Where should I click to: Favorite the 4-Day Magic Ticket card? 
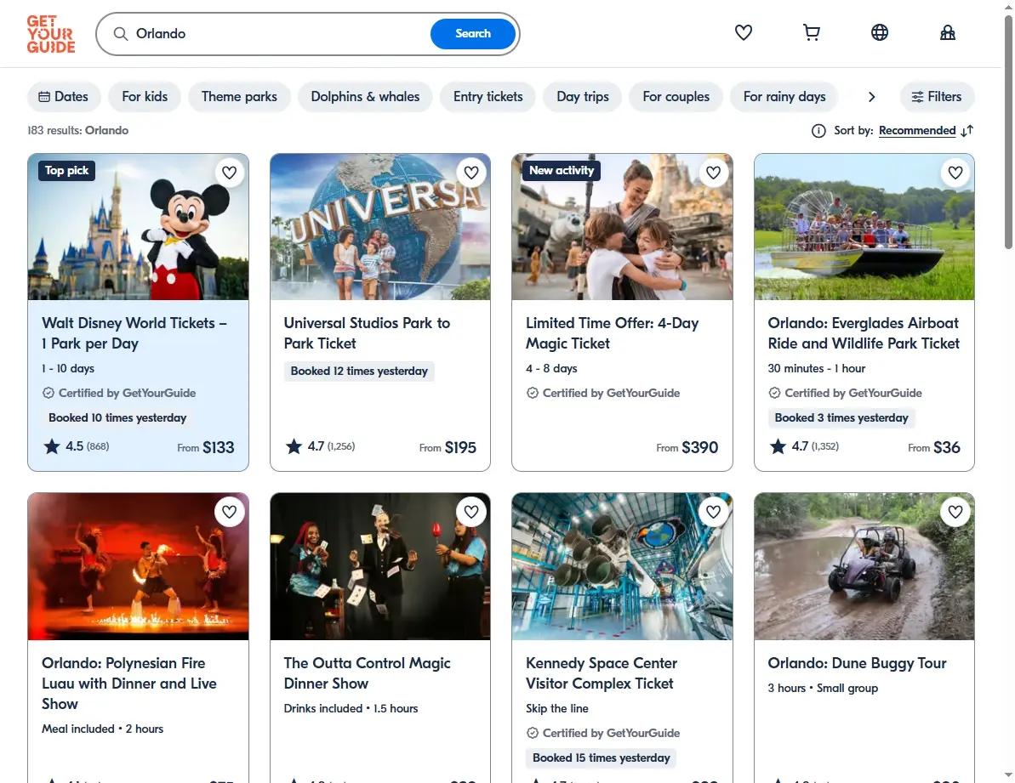click(713, 173)
